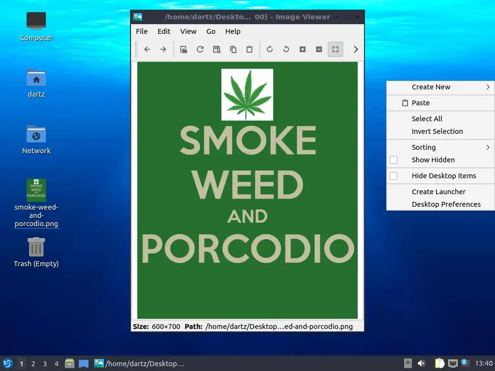Click the Open File toolbar icon
The height and width of the screenshot is (371, 495).
point(183,49)
